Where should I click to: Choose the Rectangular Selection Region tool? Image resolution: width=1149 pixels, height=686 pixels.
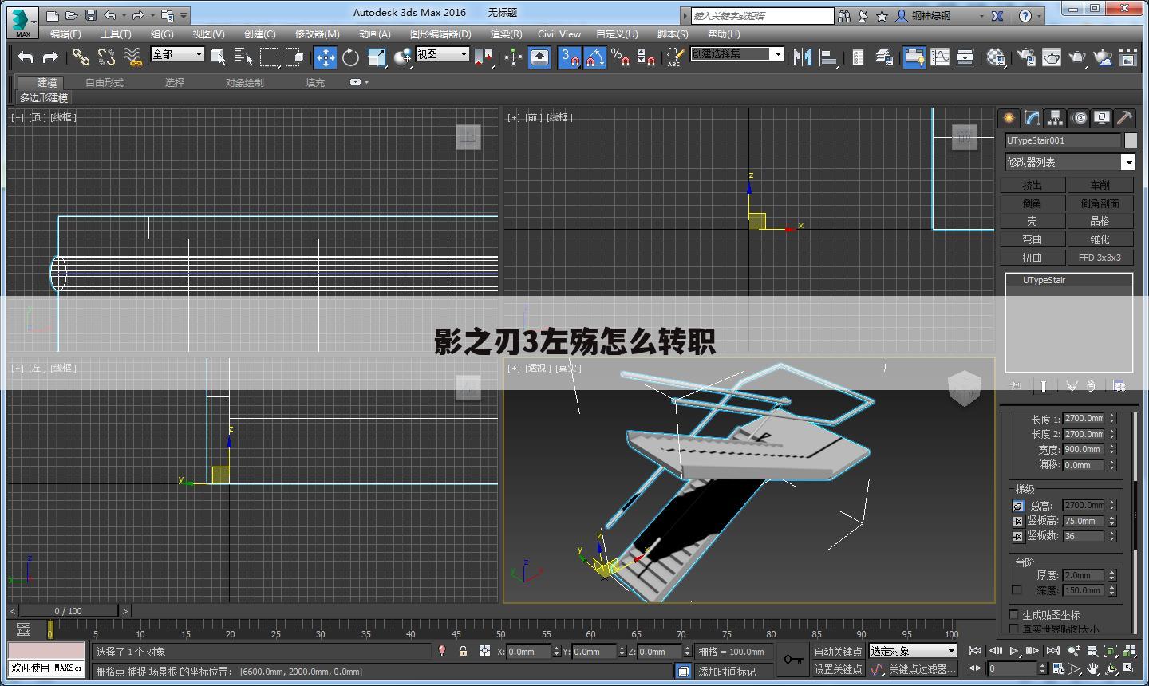click(x=270, y=57)
